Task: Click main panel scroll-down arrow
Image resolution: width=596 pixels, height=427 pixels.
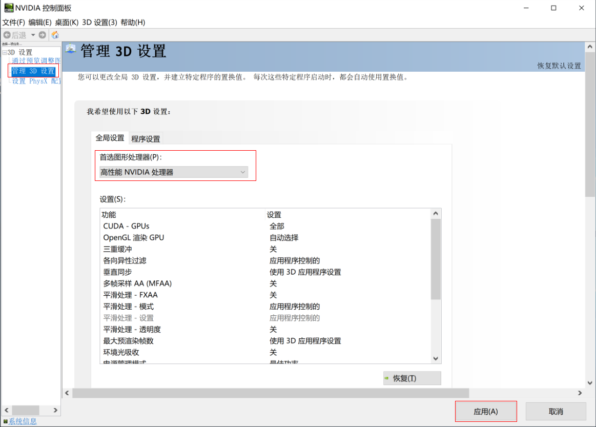Action: (x=590, y=383)
